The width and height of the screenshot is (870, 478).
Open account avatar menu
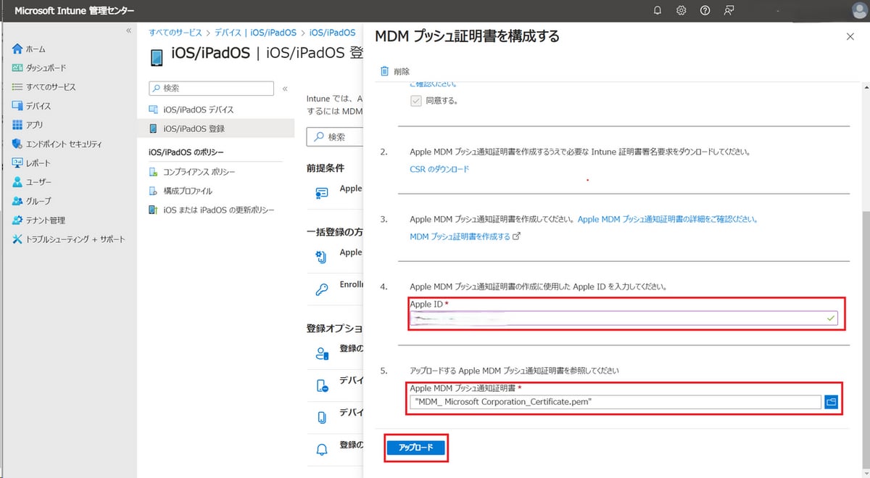click(858, 10)
